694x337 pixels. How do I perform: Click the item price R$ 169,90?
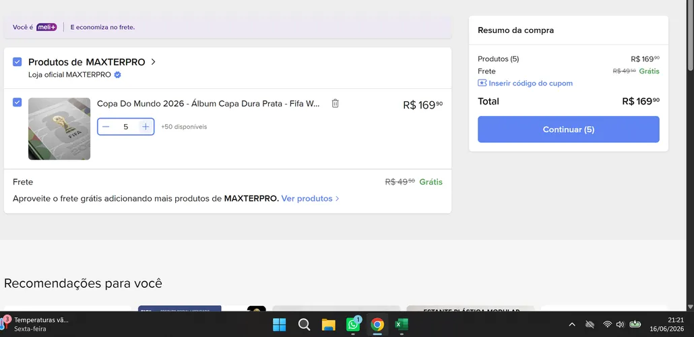point(422,105)
